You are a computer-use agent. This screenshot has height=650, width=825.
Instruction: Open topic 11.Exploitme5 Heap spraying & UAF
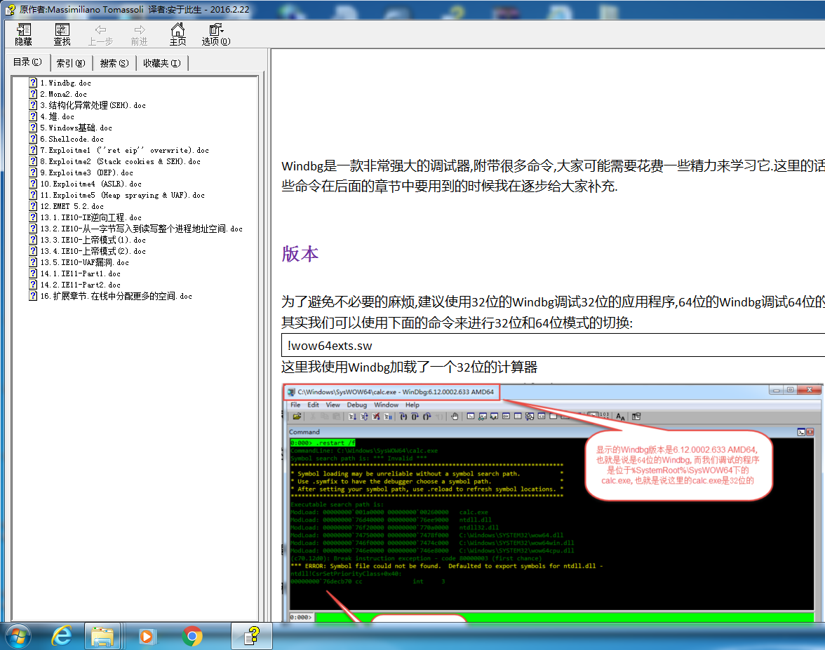(123, 195)
